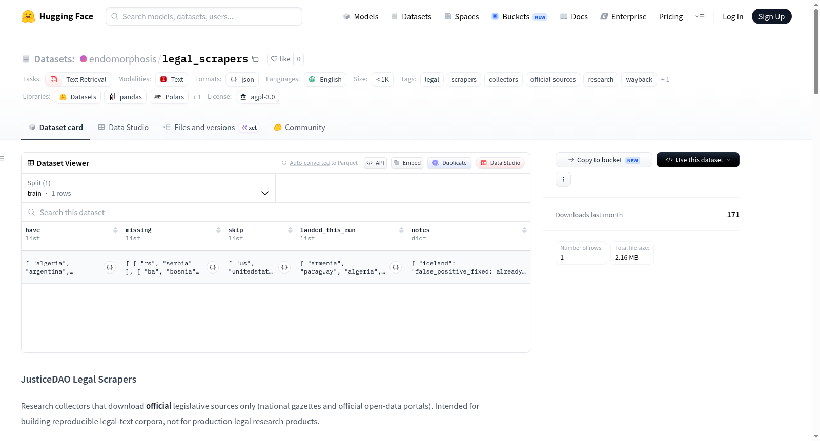
Task: Click the Dataset Viewer table icon
Action: 31,163
